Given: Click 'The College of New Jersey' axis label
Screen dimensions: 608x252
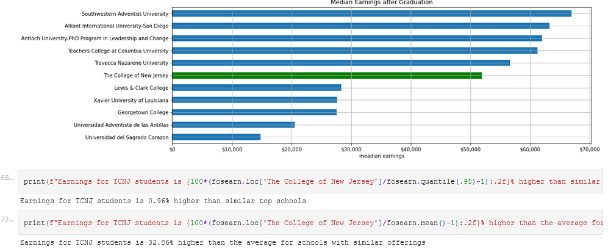Looking at the screenshot, I should 136,75.
